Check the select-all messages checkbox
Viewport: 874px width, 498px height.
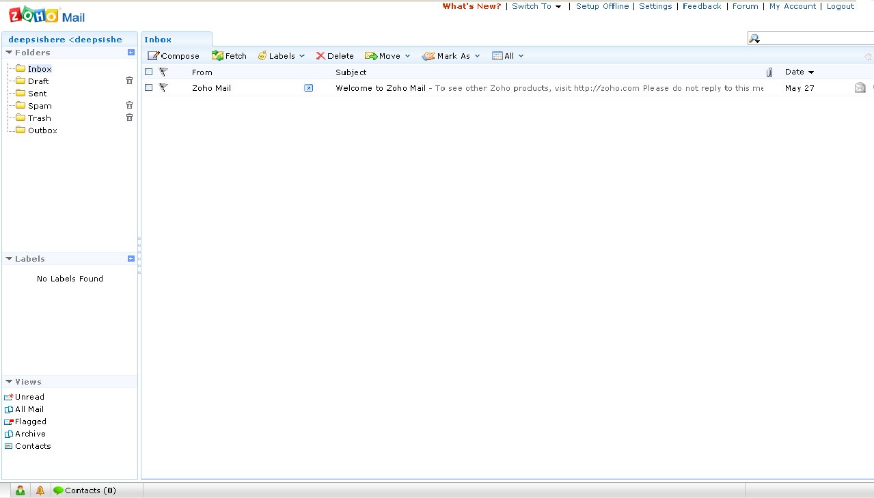pos(148,72)
